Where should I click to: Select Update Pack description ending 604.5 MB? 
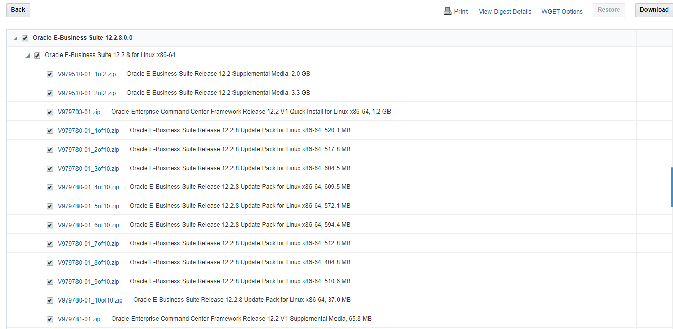pos(240,168)
